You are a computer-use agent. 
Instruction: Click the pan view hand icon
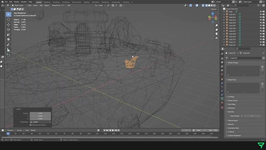(217, 30)
